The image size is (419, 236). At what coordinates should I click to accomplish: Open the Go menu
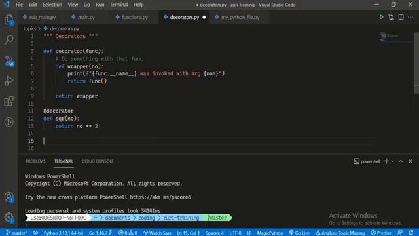coord(87,5)
